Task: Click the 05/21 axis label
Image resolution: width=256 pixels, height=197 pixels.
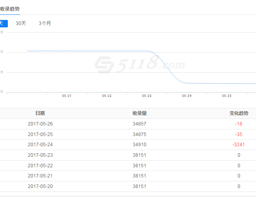Action: (x=67, y=96)
